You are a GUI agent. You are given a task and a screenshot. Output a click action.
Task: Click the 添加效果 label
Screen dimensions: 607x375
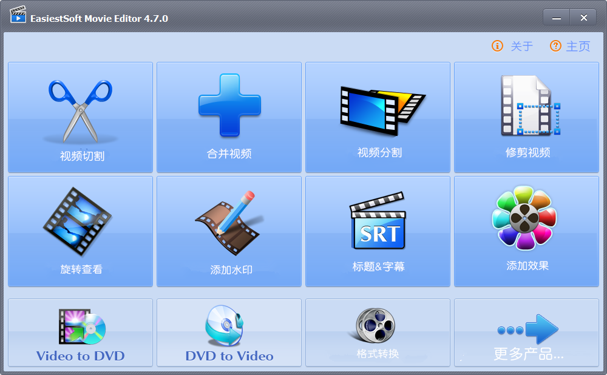pos(527,266)
